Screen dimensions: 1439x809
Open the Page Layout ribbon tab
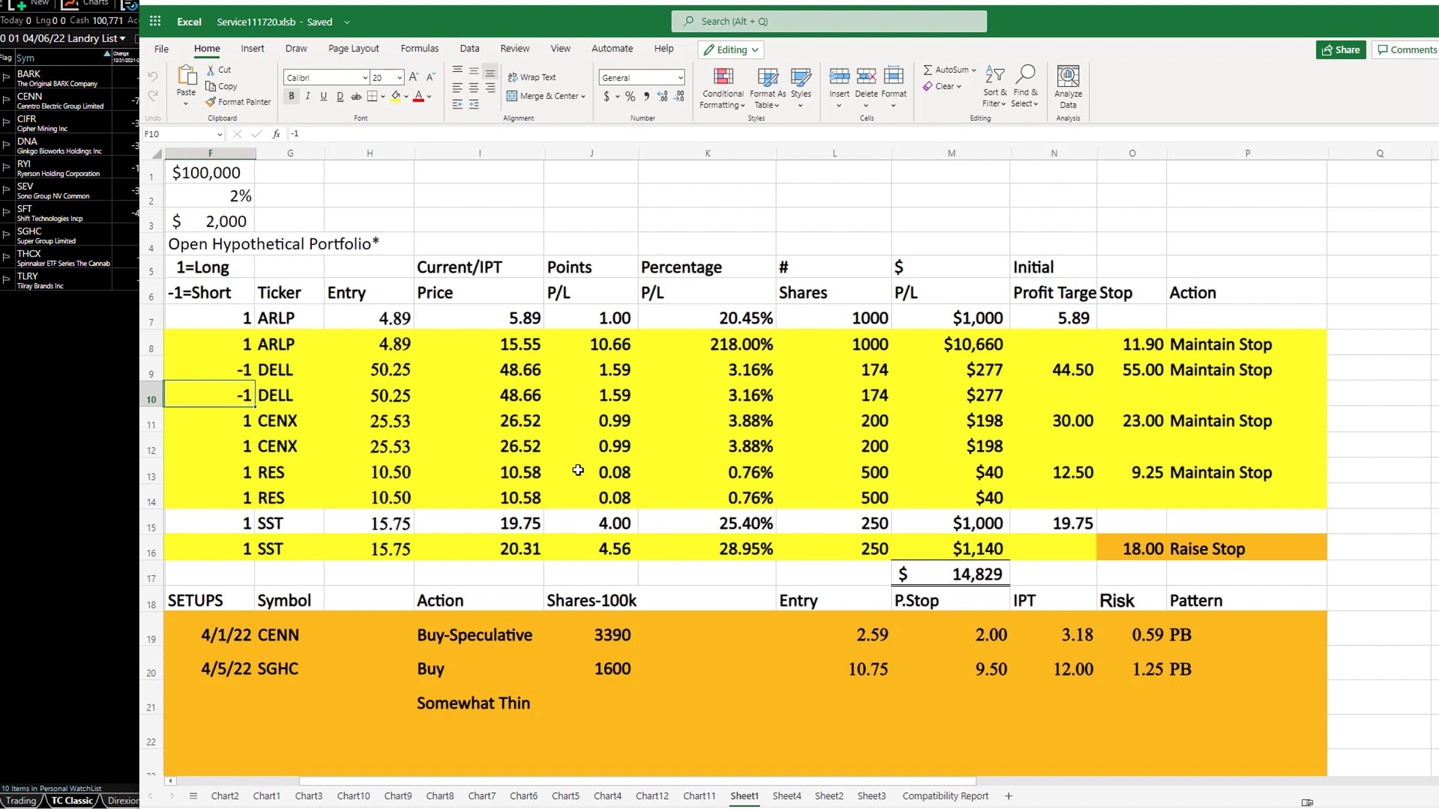(x=353, y=49)
